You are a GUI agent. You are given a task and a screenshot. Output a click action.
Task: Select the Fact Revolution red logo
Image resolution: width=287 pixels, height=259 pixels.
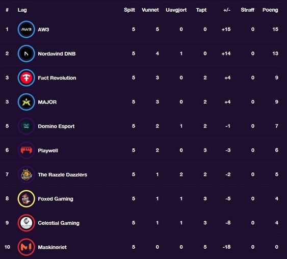pos(26,78)
